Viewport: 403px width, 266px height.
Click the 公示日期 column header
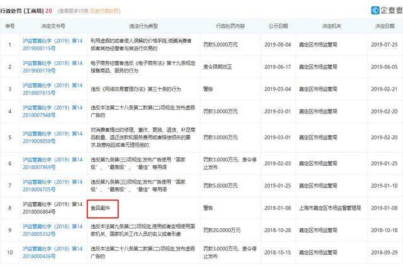coord(278,26)
